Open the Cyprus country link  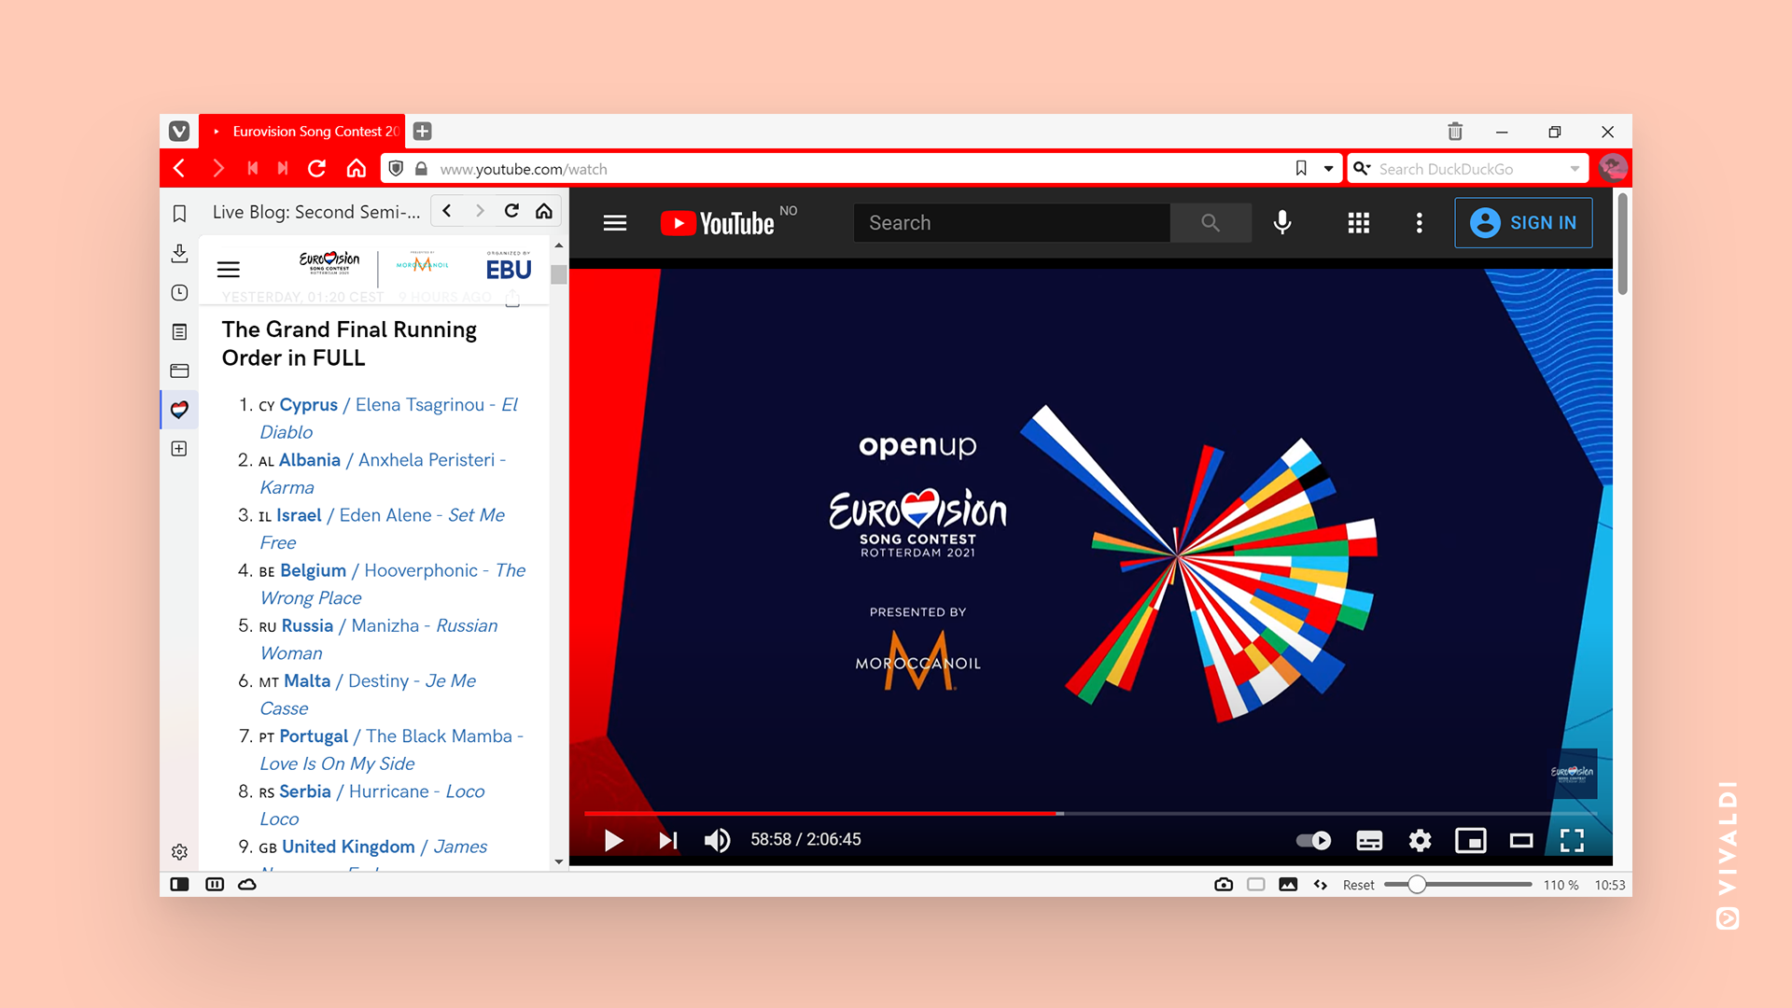coord(308,405)
